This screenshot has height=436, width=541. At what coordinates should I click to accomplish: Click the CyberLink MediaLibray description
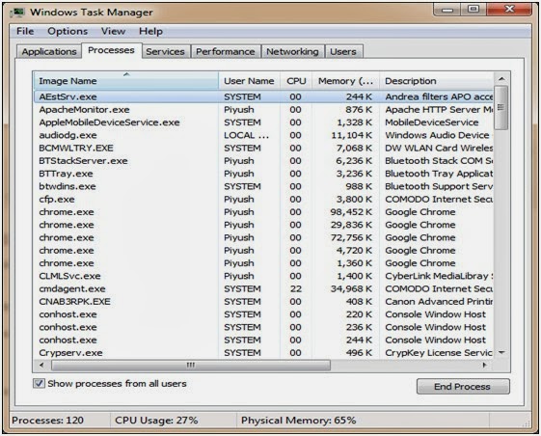(x=439, y=276)
